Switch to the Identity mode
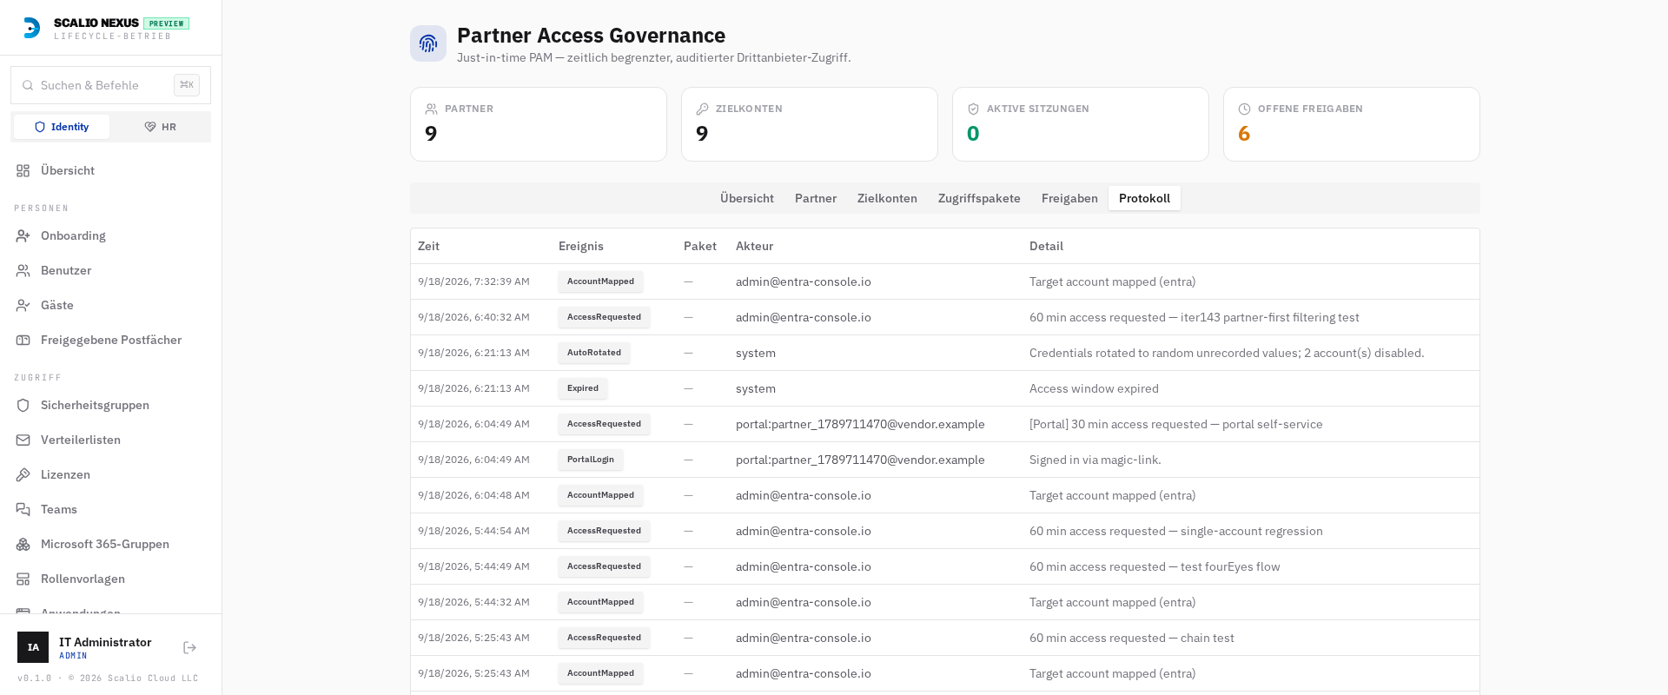Screen dimensions: 1668x695 click(62, 127)
